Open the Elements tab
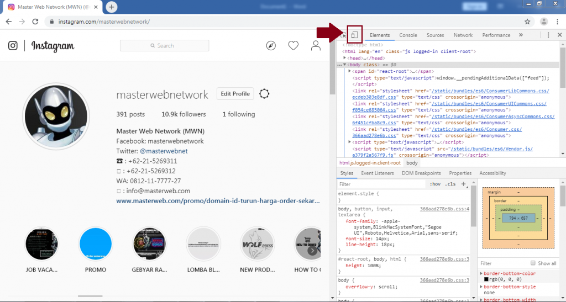Image resolution: width=566 pixels, height=302 pixels. 379,35
